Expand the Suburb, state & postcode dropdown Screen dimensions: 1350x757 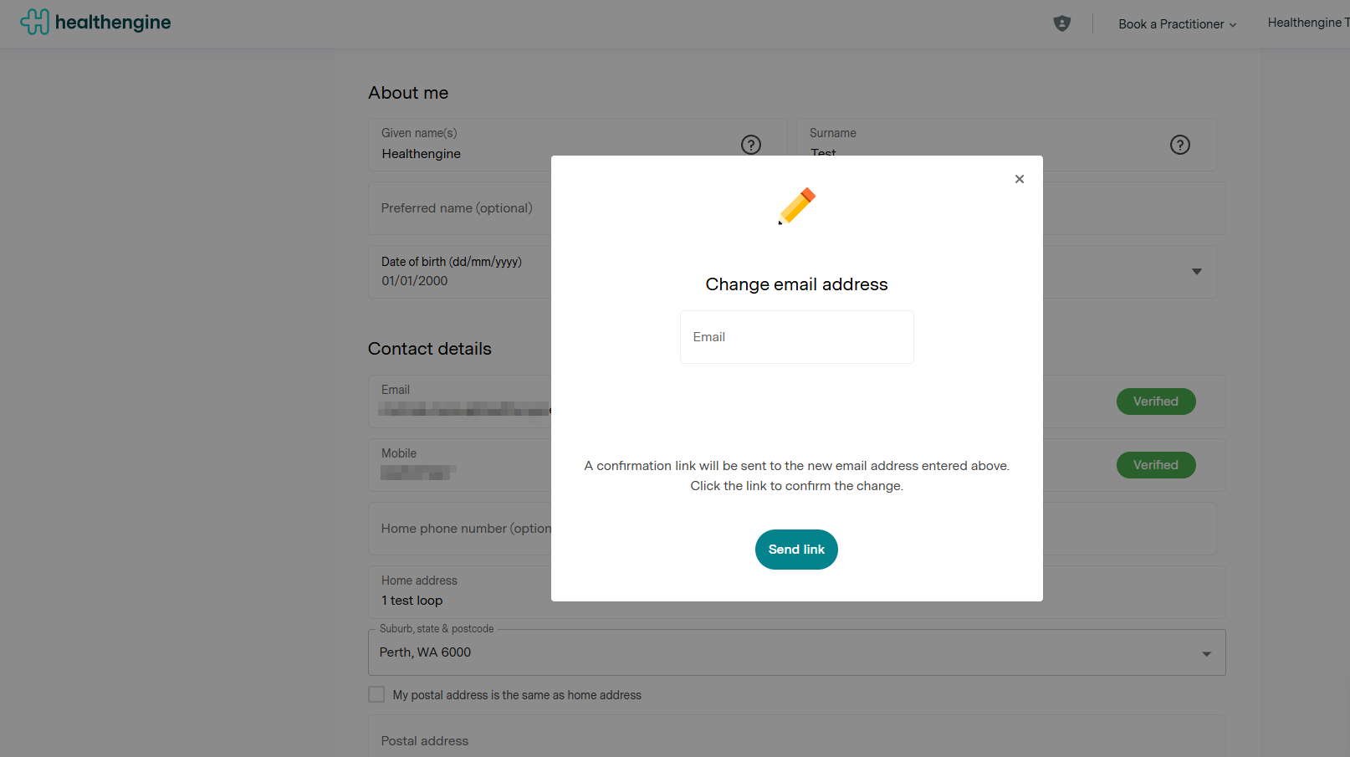[1205, 653]
